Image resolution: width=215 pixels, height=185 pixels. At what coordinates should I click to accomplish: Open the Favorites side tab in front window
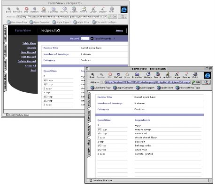(x=89, y=100)
